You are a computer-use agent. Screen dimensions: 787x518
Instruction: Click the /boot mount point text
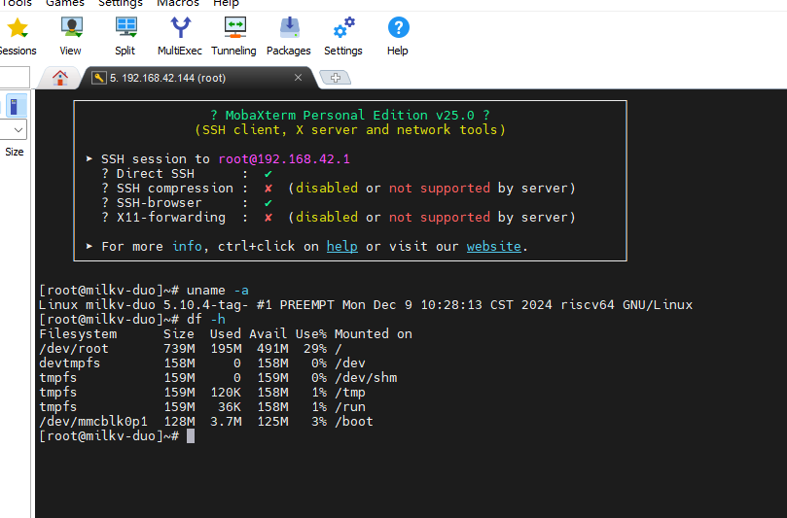pos(354,421)
